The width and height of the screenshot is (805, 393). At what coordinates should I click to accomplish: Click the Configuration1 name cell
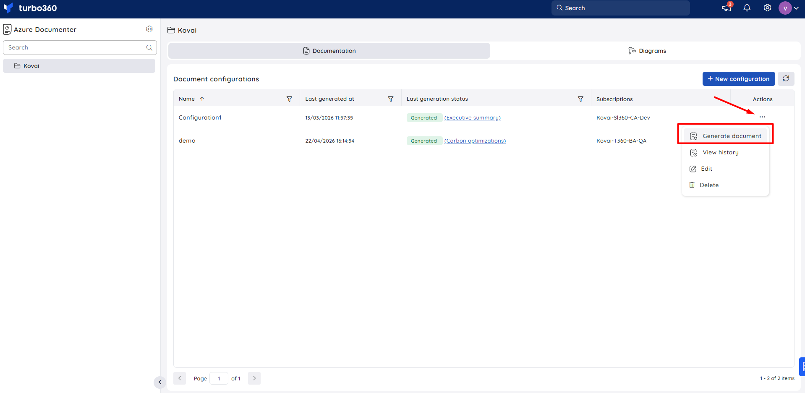pyautogui.click(x=200, y=117)
